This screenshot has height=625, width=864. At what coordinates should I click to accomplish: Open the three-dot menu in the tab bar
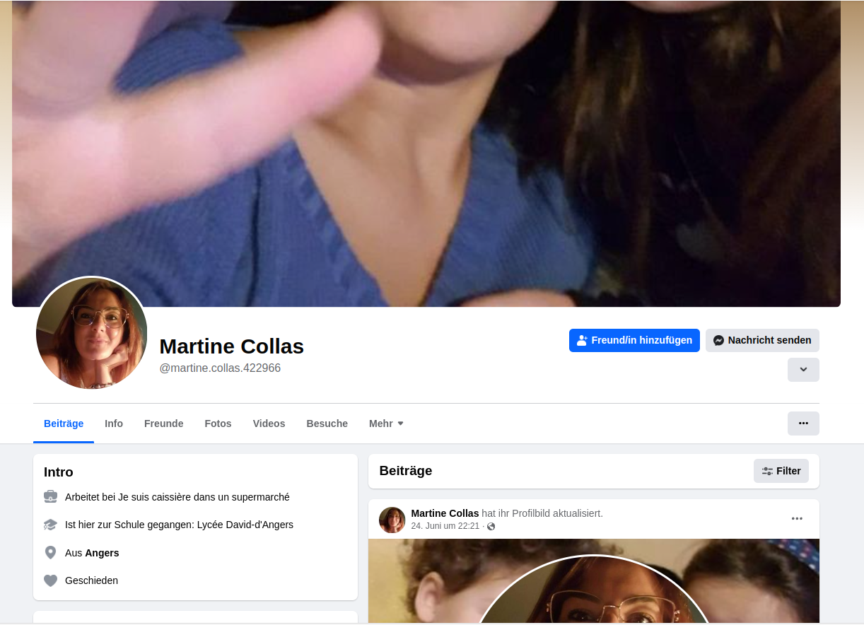(803, 424)
